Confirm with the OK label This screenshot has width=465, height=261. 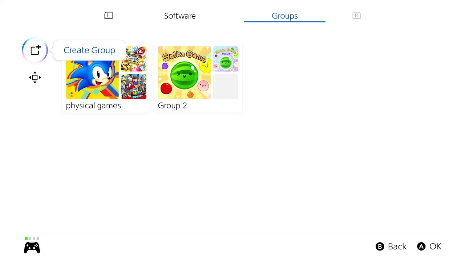pyautogui.click(x=435, y=246)
